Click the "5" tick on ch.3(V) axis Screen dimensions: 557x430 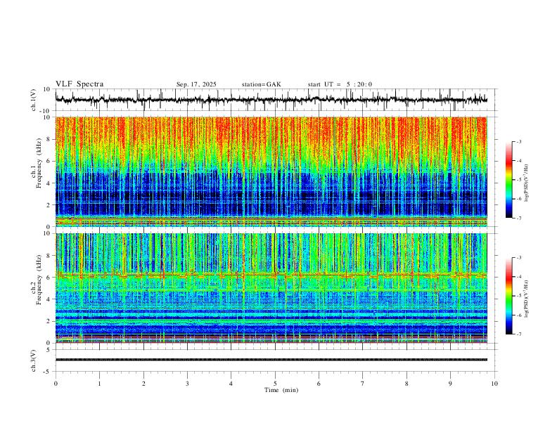click(49, 350)
